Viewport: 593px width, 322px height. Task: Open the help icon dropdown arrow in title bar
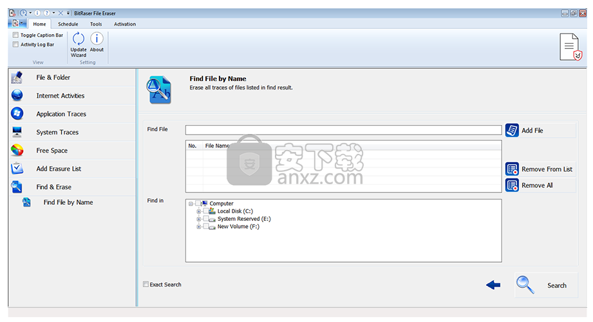coord(53,13)
